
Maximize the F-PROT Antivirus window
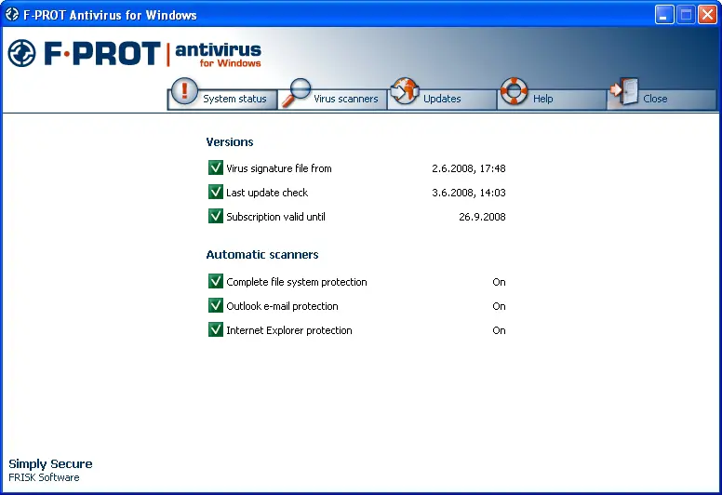[686, 15]
